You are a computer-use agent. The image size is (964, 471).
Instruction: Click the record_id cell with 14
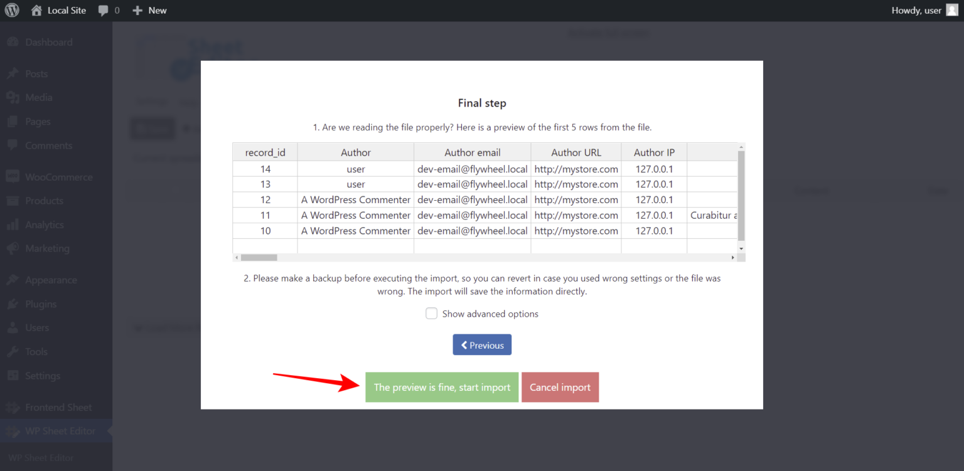[265, 169]
